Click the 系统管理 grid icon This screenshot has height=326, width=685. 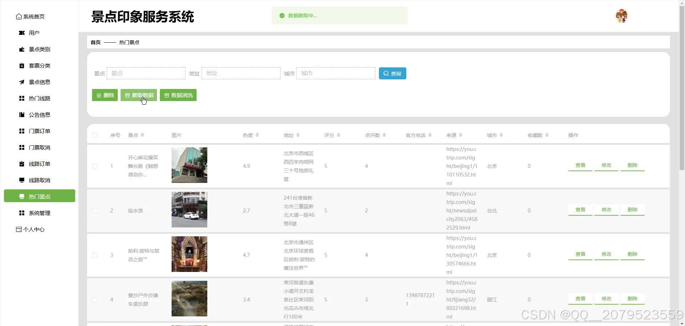[22, 213]
